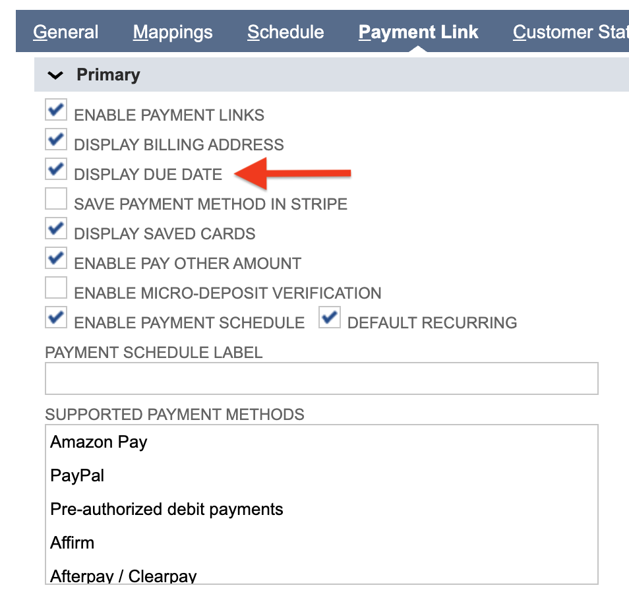Select Amazon Pay in payment methods
This screenshot has height=600, width=629.
(x=99, y=442)
